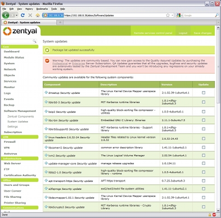Screen dimensions: 221x218
Task: Click the site identity favicon button
Action: [x=53, y=15]
